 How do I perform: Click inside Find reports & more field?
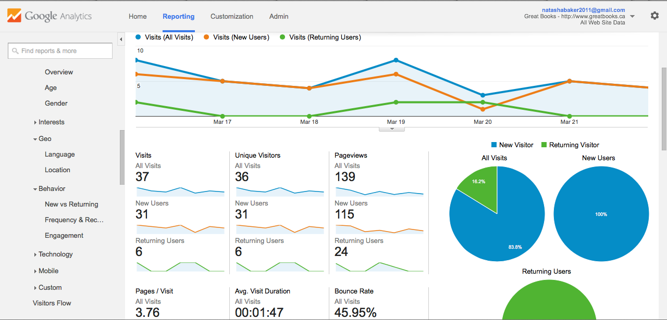(x=60, y=51)
